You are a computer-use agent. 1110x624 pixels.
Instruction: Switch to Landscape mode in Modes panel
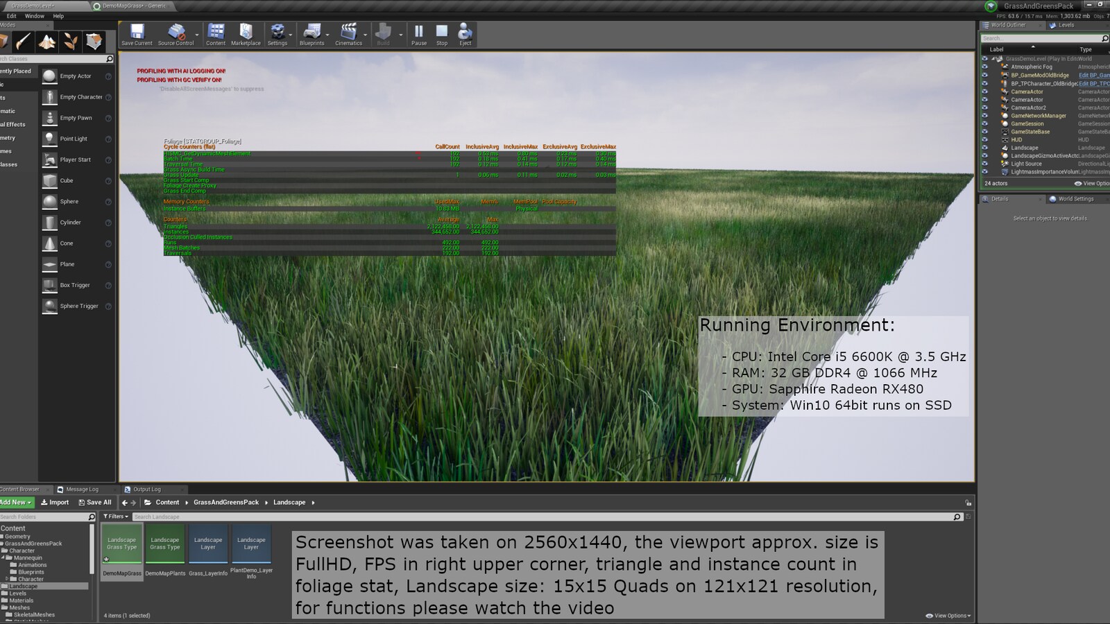47,43
